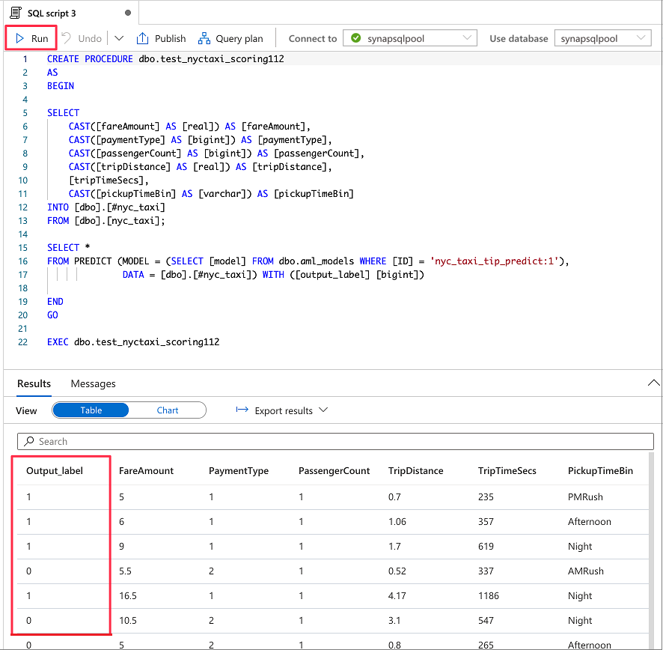663x650 pixels.
Task: Click the Run play icon
Action: tap(19, 38)
